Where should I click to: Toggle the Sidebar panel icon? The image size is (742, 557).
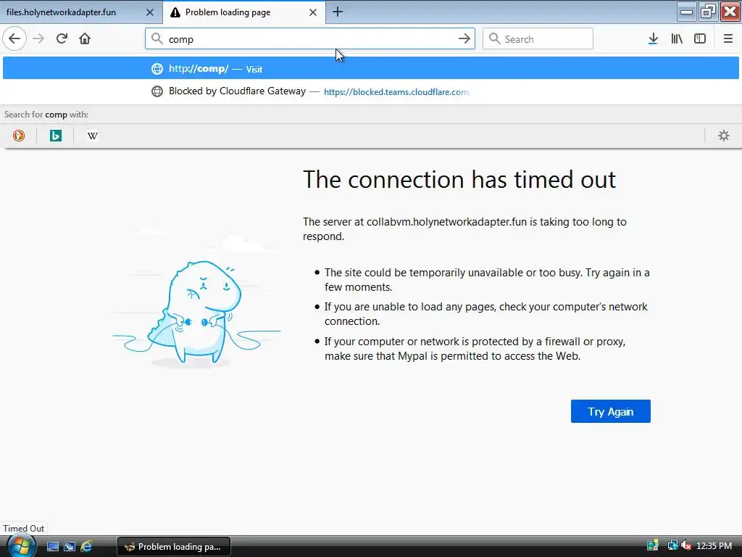coord(700,39)
